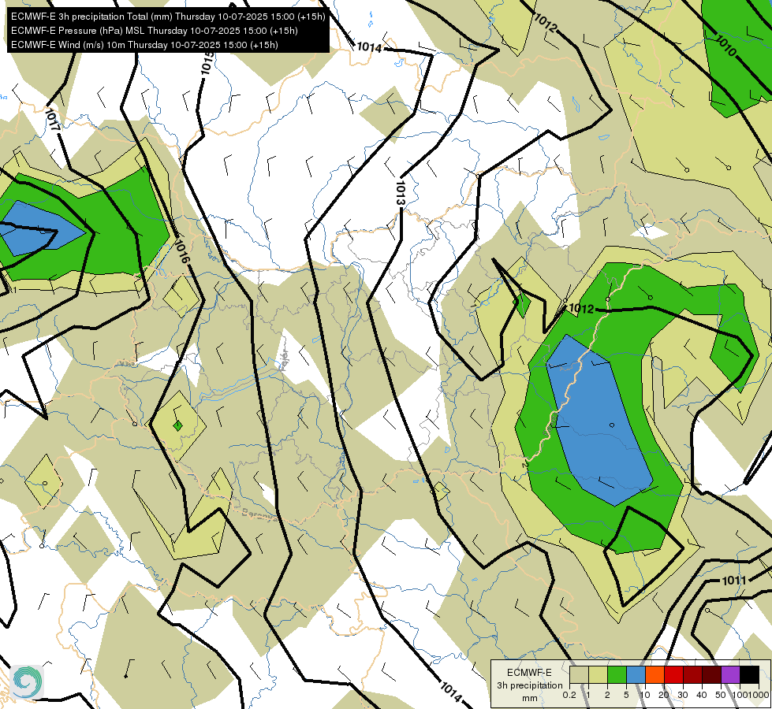Click the 1017 isobar label
Viewport: 772px width, 709px height.
52,120
